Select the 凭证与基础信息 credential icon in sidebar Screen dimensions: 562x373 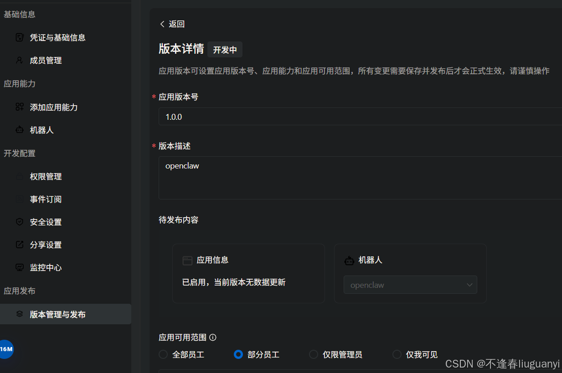click(x=19, y=37)
